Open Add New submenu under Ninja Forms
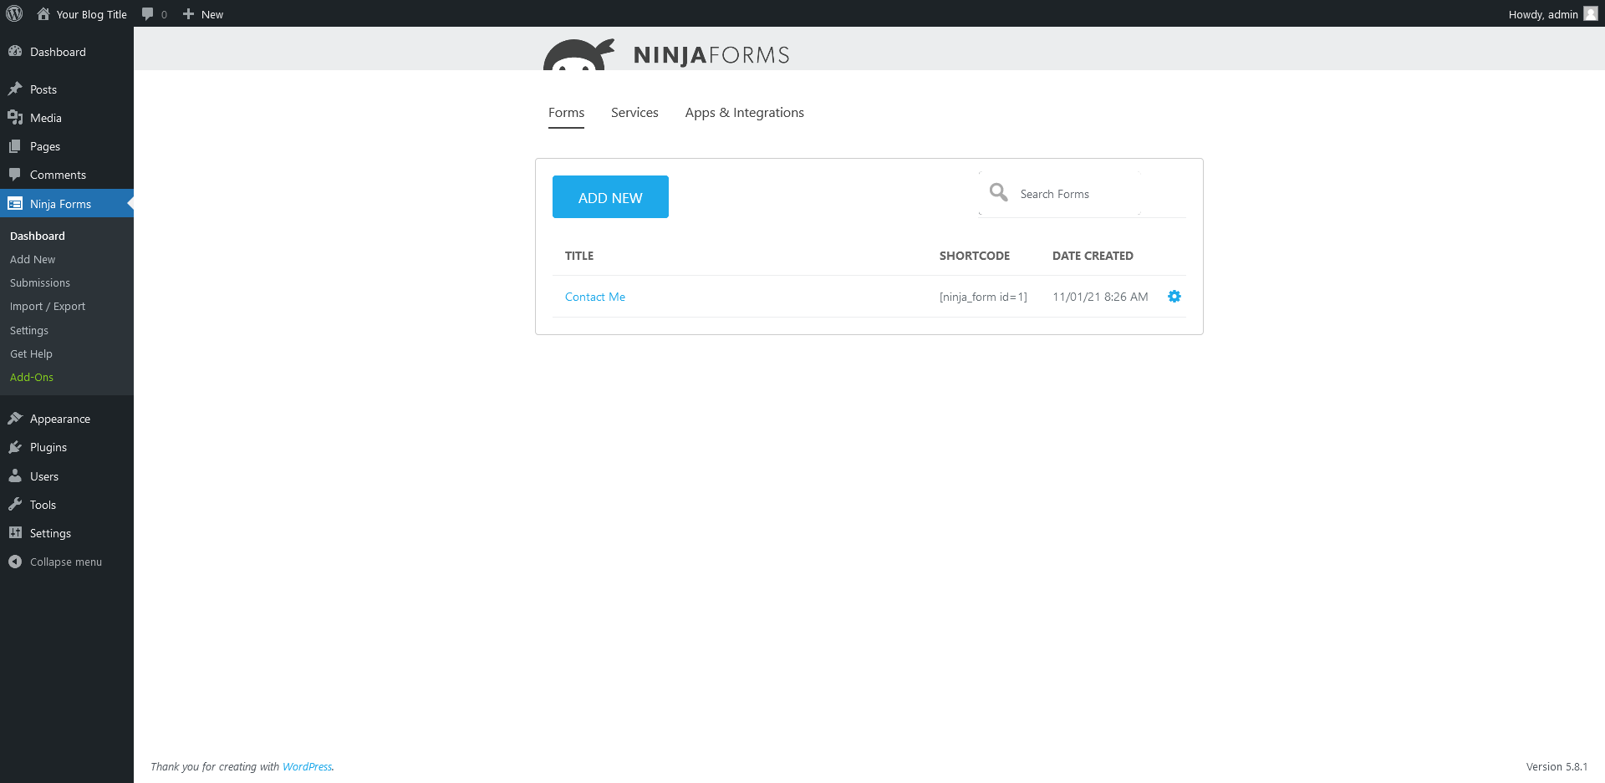Screen dimensions: 1605x783 point(33,259)
